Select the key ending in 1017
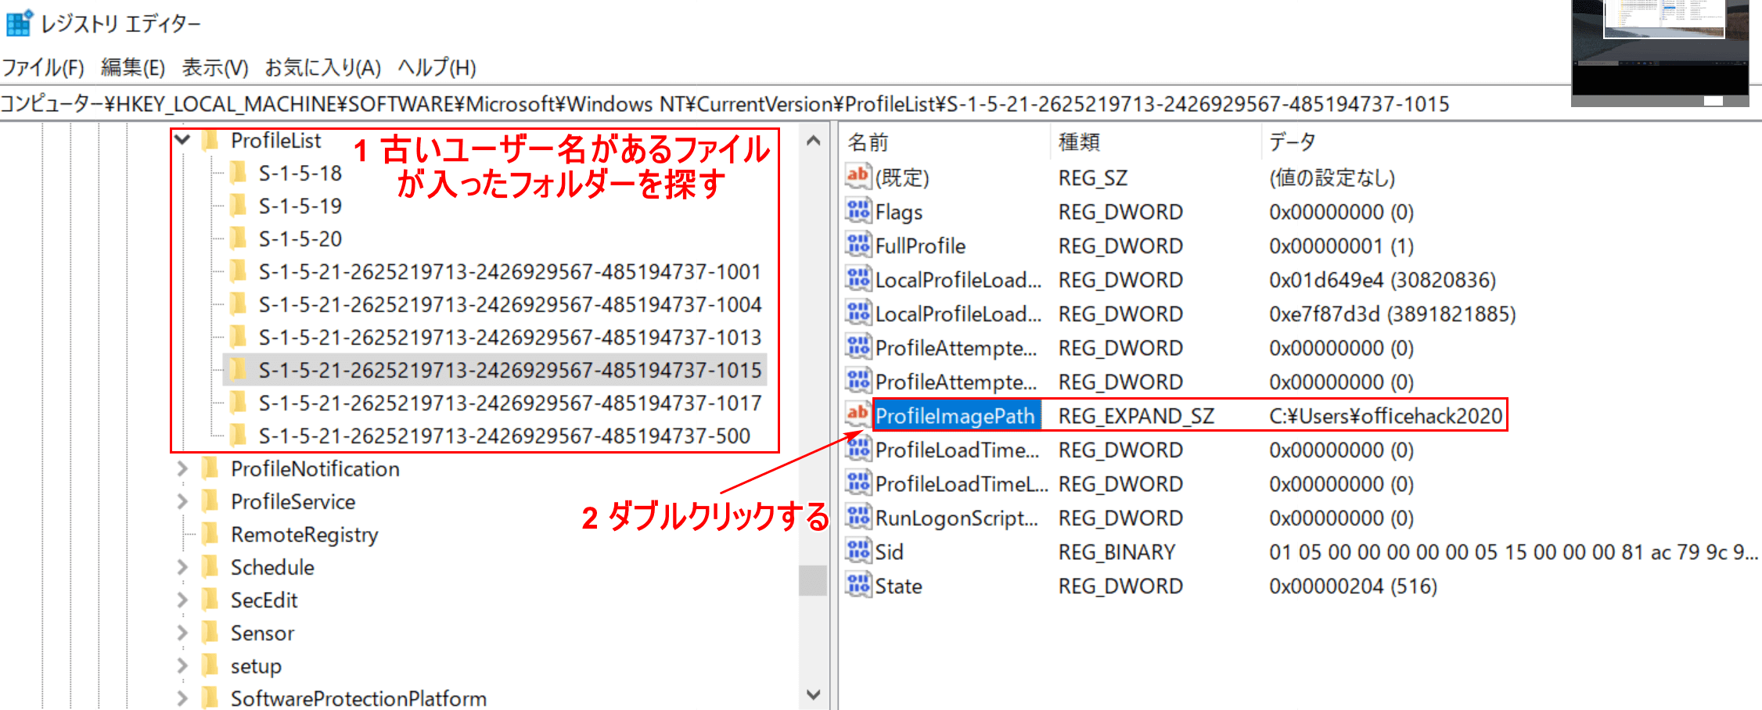Viewport: 1762px width, 710px height. 509,403
